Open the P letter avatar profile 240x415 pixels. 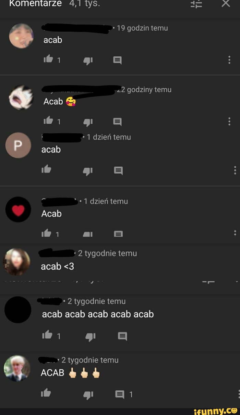[x=18, y=145]
